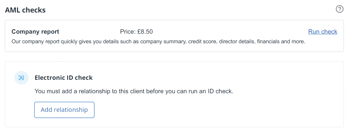The image size is (349, 132).
Task: Click the Electronic ID check heading
Action: (64, 78)
